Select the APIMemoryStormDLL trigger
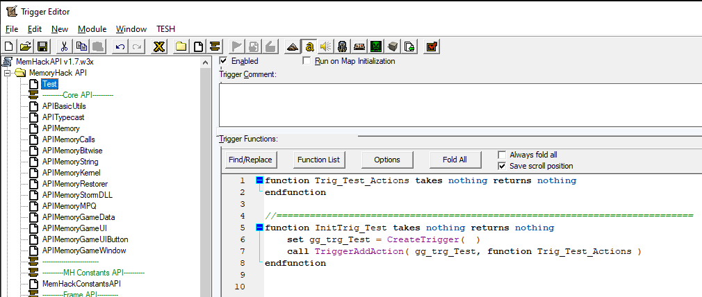Viewport: 702px width, 297px height. tap(76, 195)
